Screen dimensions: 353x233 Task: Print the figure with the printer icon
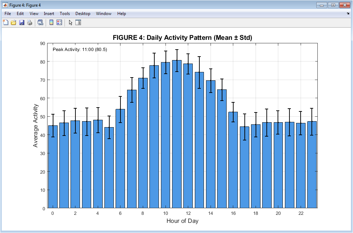(x=30, y=23)
